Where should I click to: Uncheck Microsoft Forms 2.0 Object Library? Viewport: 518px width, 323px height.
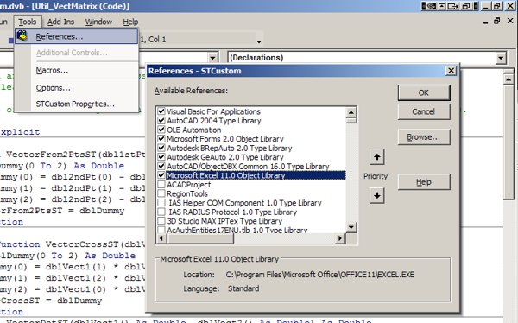[x=161, y=138]
